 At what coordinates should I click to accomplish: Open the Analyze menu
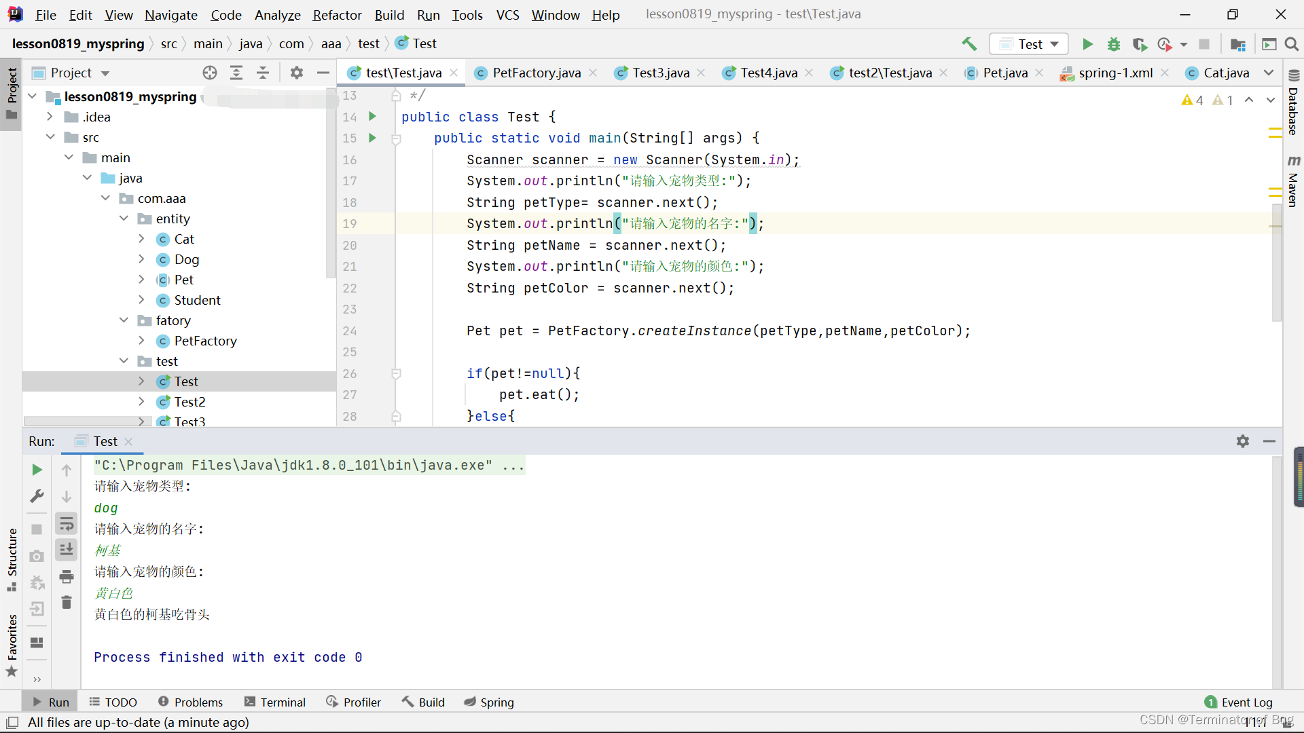click(x=277, y=15)
